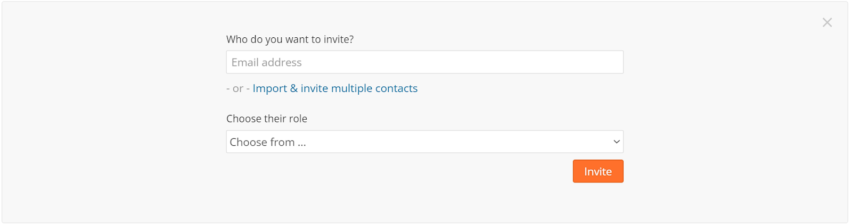This screenshot has width=852, height=224.
Task: Click the "Choose from ..." placeholder text
Action: 268,142
